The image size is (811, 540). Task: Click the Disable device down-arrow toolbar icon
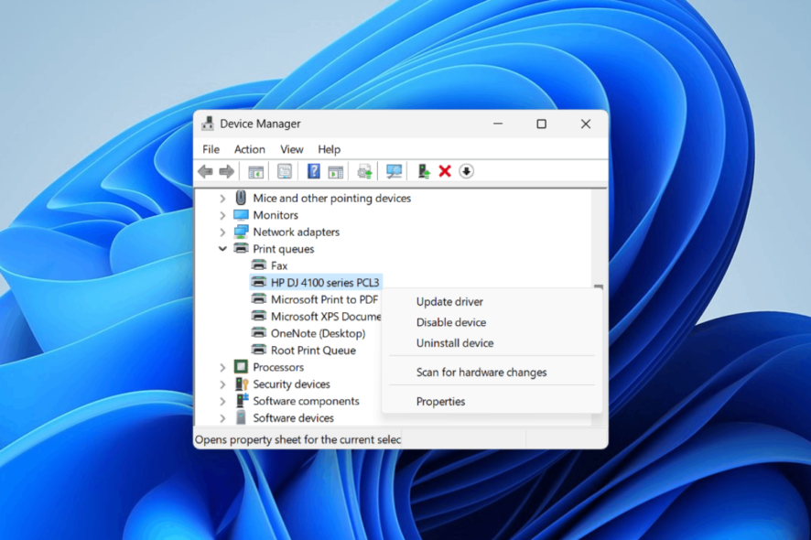coord(466,171)
